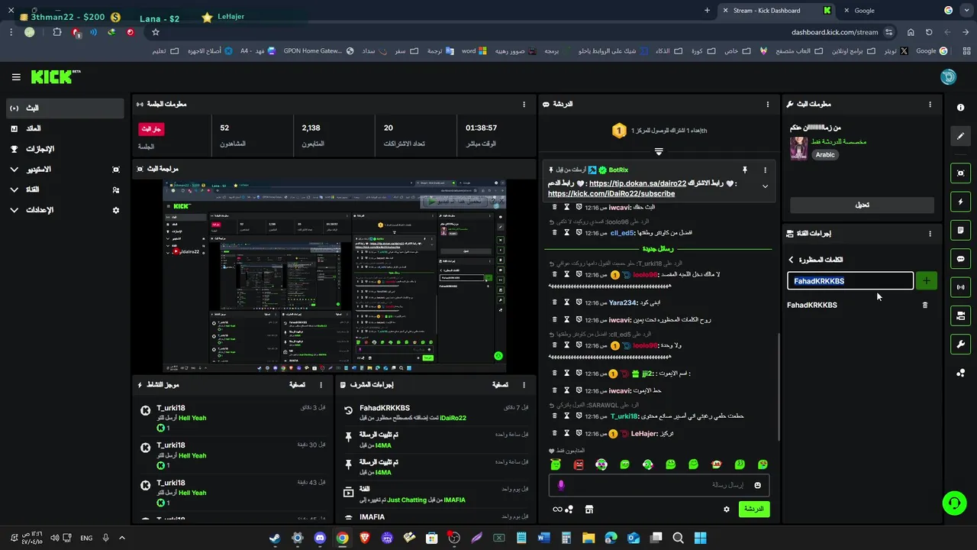Open the tip.dokan.sa/dairo22 link
977x550 pixels.
[637, 183]
